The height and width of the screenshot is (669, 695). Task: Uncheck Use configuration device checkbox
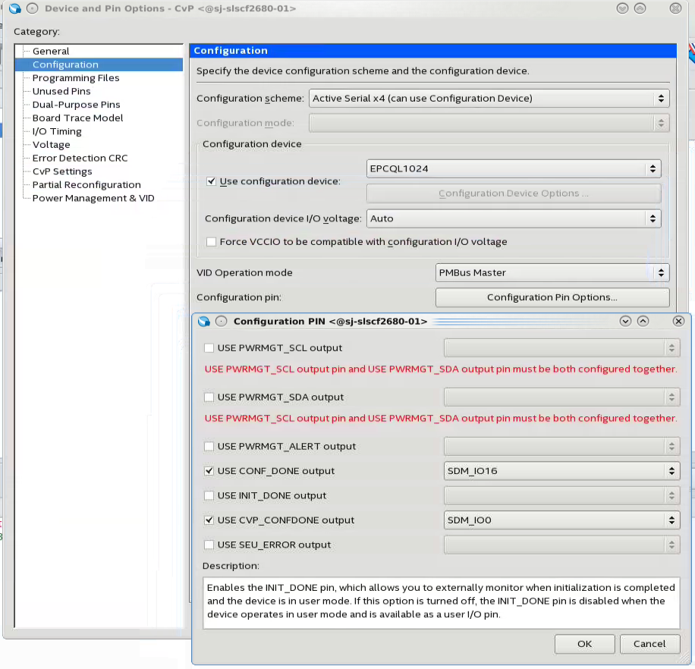tap(212, 181)
